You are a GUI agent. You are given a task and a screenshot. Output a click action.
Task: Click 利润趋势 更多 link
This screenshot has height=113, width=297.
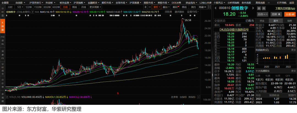point(293,50)
